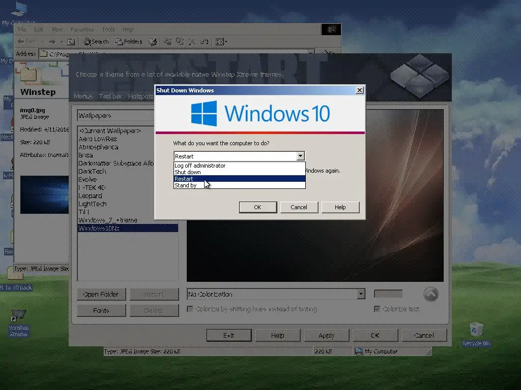Image resolution: width=521 pixels, height=390 pixels.
Task: Pick 'Stand by' from the dropdown list
Action: (239, 185)
